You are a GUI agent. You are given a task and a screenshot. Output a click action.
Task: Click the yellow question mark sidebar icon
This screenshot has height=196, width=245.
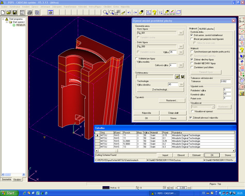pos(242,50)
